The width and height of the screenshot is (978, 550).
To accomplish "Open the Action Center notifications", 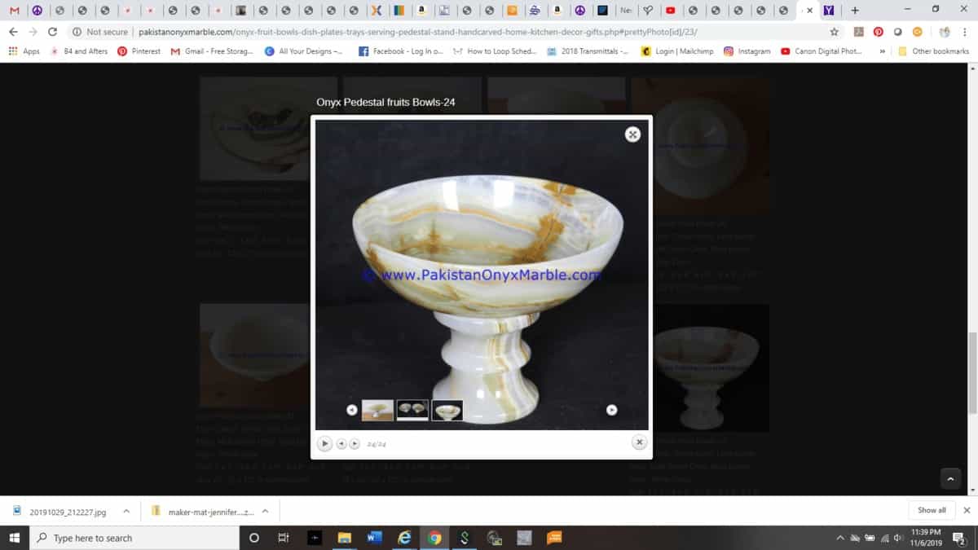I will tap(958, 538).
